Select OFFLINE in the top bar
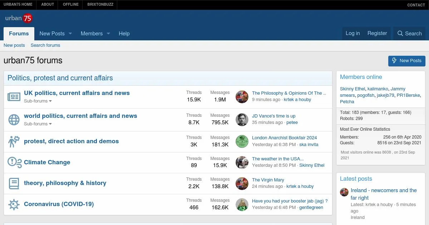The width and height of the screenshot is (429, 225). pos(70,5)
